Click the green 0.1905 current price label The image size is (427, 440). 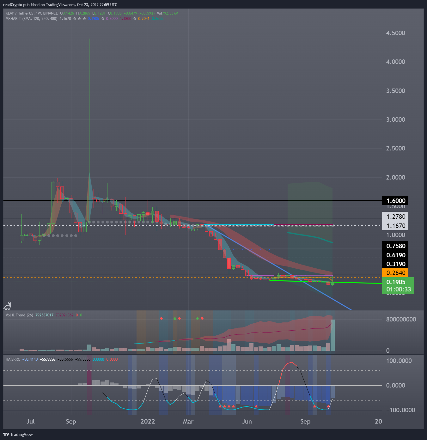396,282
